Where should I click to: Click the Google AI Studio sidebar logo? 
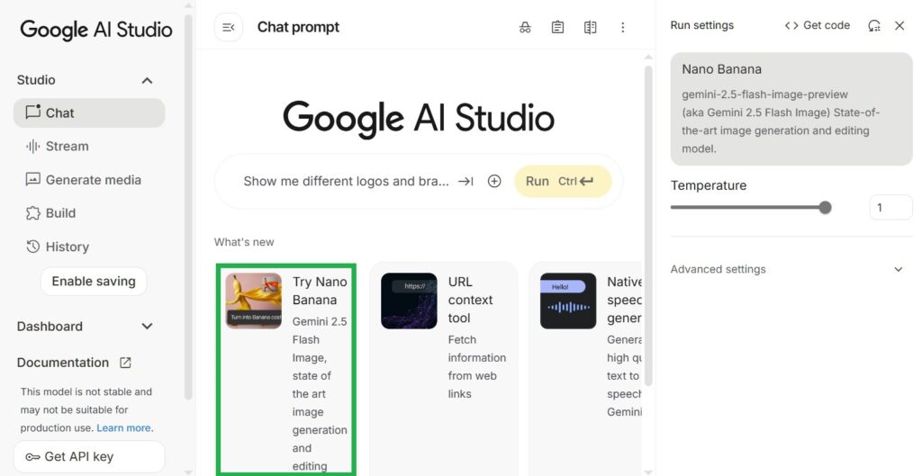click(x=96, y=30)
